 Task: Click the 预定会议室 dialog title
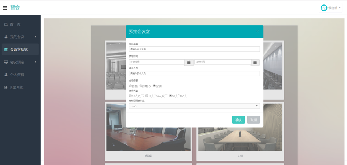tap(140, 32)
